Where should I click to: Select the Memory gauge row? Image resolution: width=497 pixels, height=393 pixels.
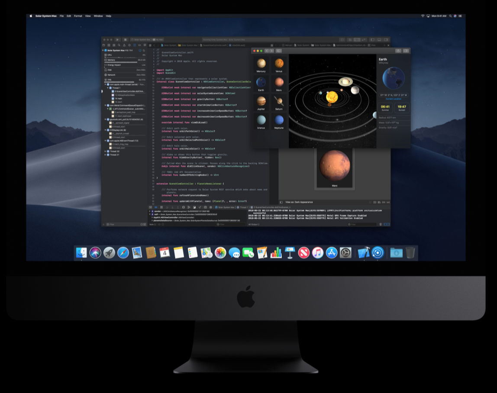pyautogui.click(x=125, y=60)
